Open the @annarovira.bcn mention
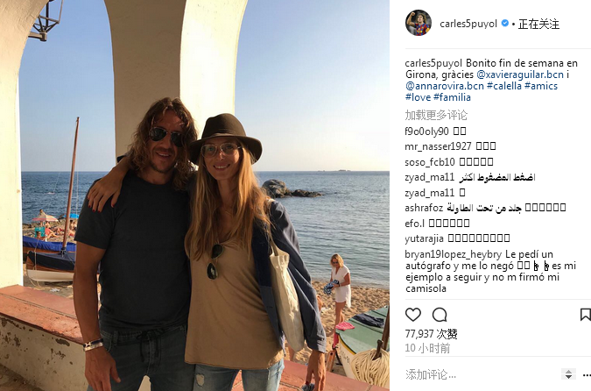 [445, 86]
